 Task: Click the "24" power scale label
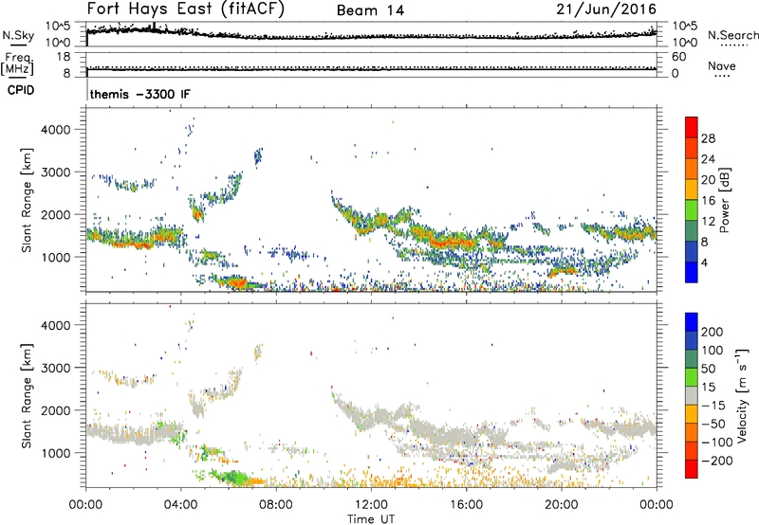pyautogui.click(x=708, y=159)
